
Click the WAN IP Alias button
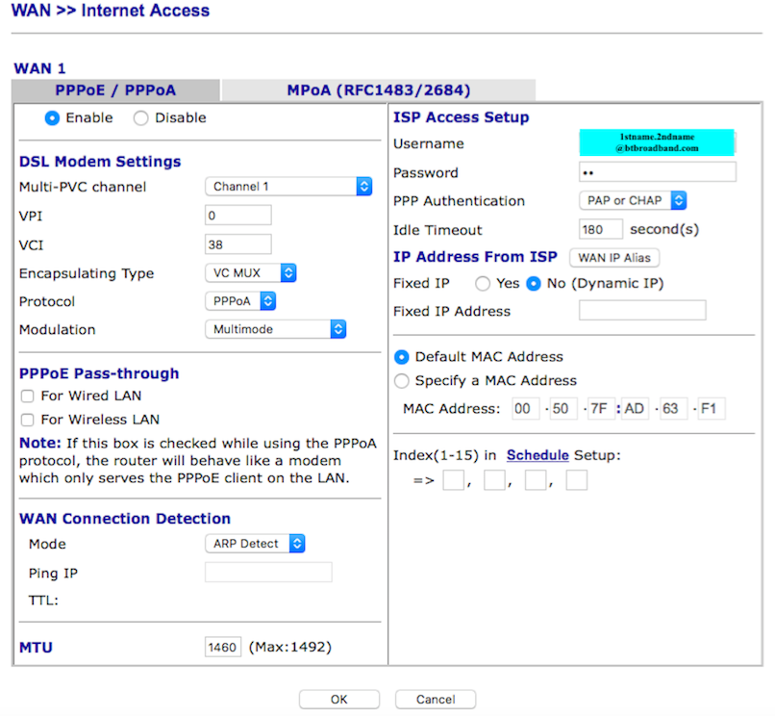pyautogui.click(x=614, y=258)
